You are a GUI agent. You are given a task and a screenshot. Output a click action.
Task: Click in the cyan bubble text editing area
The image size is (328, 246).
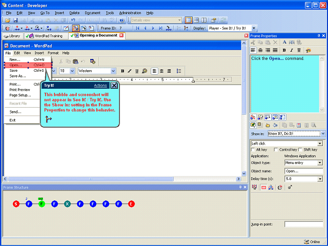[x=285, y=84]
